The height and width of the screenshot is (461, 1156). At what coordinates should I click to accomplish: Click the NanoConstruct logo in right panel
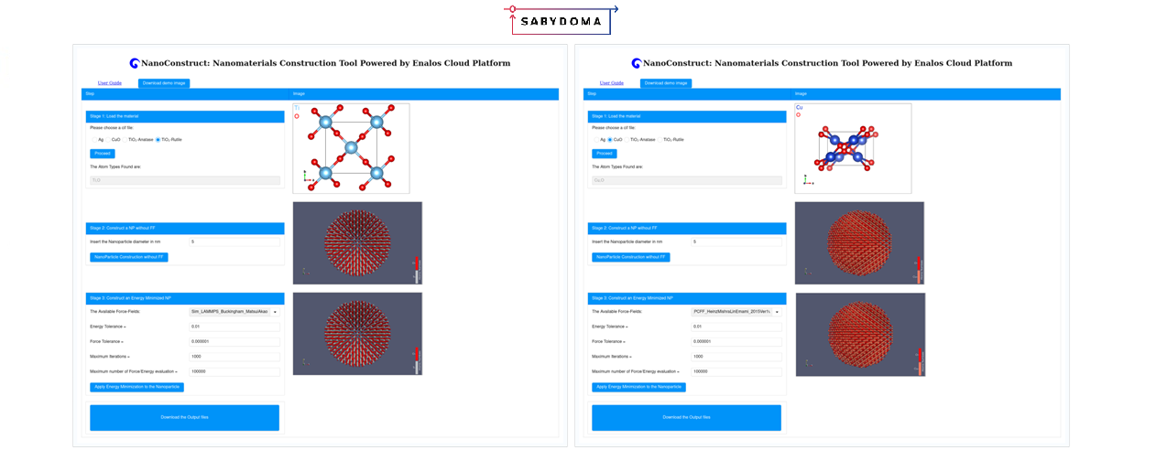[x=637, y=64]
